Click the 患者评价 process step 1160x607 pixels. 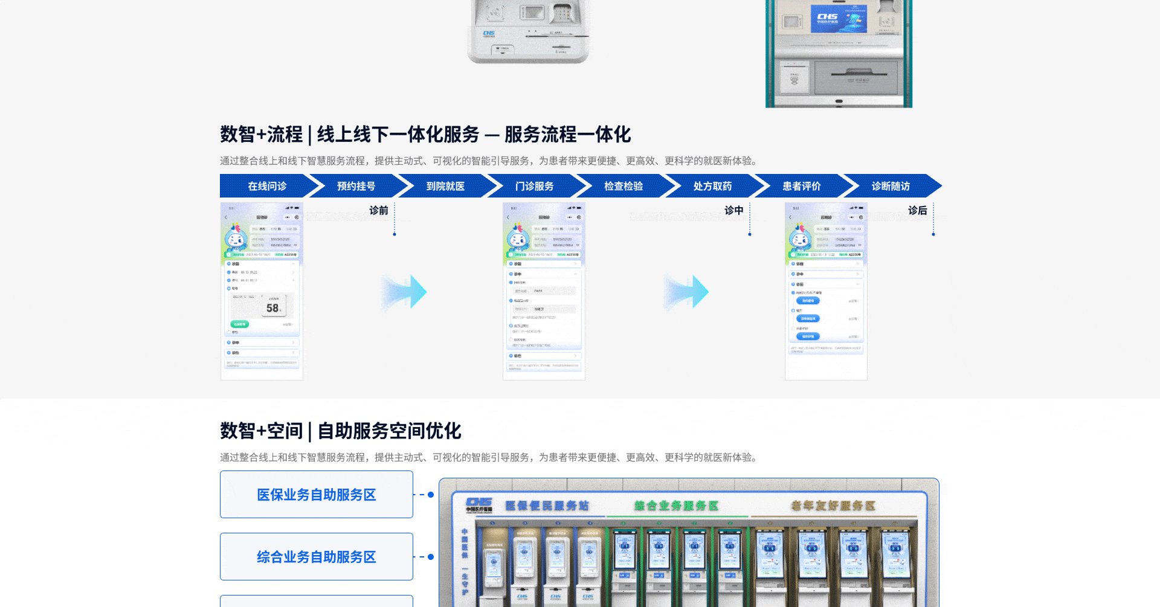802,186
